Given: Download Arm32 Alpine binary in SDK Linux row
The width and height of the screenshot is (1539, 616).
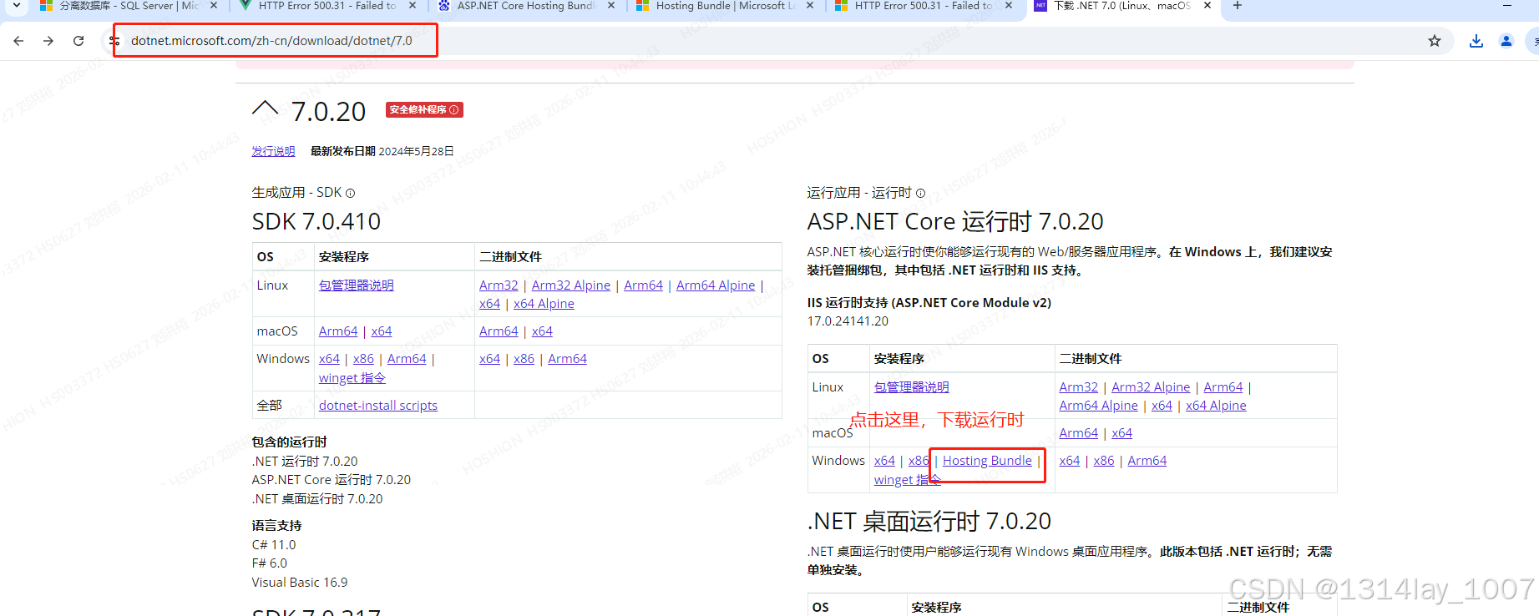Looking at the screenshot, I should pos(571,285).
